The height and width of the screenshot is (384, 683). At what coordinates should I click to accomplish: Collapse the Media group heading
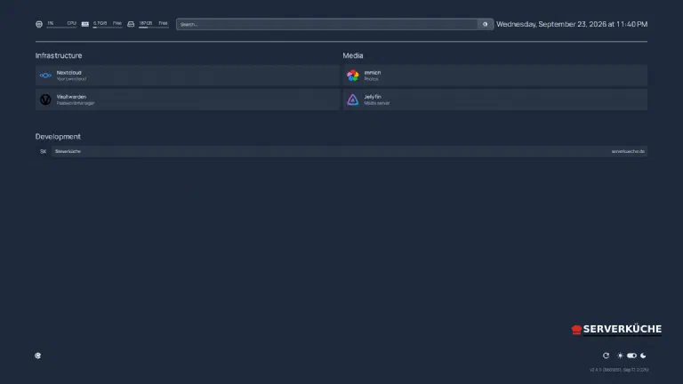[353, 56]
